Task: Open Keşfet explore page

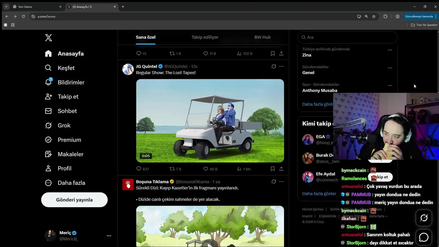Action: point(60,68)
